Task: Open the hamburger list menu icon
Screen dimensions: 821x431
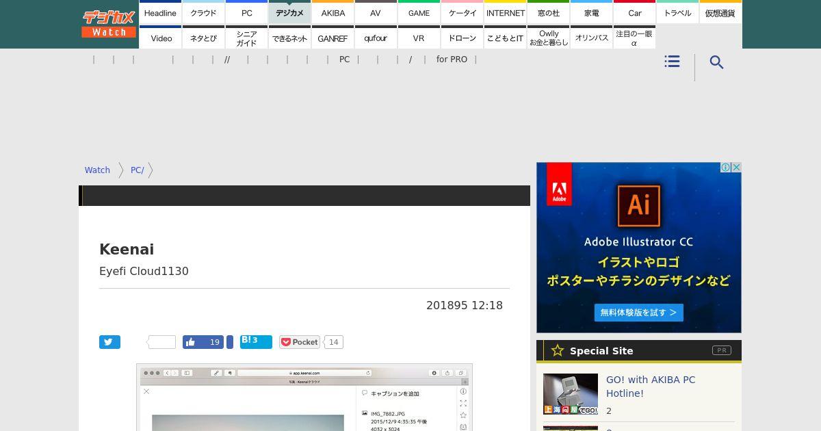Action: 672,62
